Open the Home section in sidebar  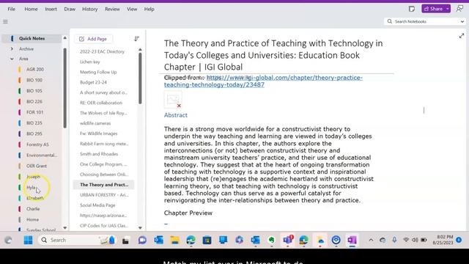pos(32,220)
